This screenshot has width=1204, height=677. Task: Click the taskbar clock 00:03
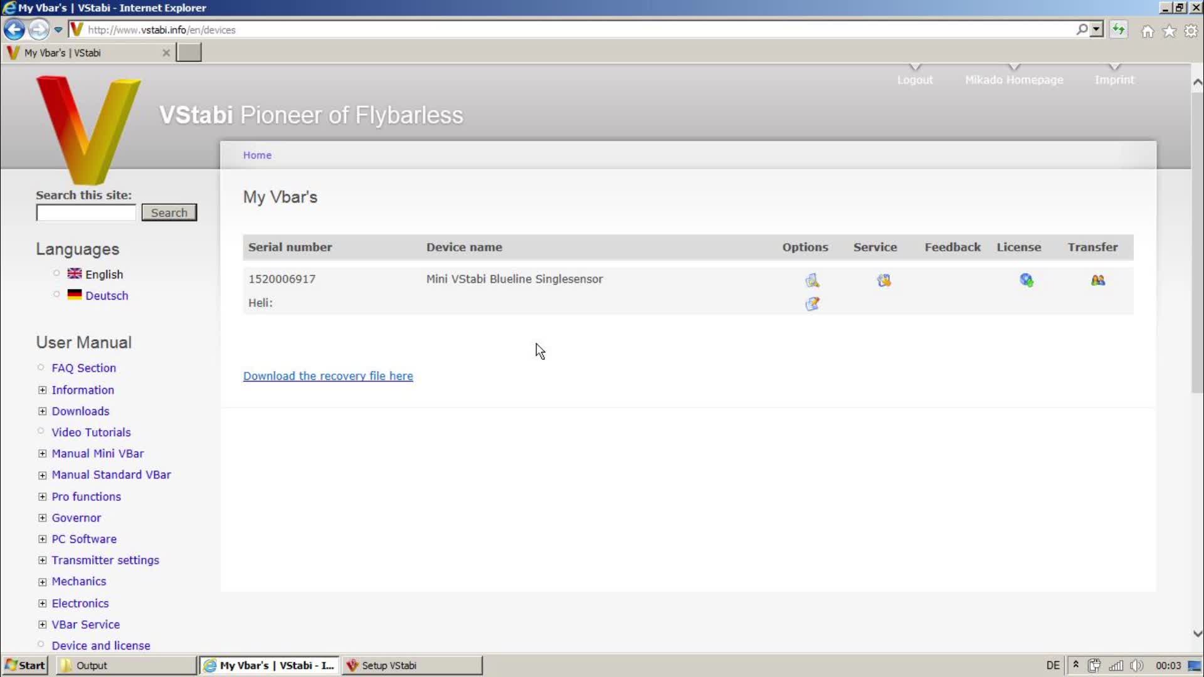(1168, 666)
